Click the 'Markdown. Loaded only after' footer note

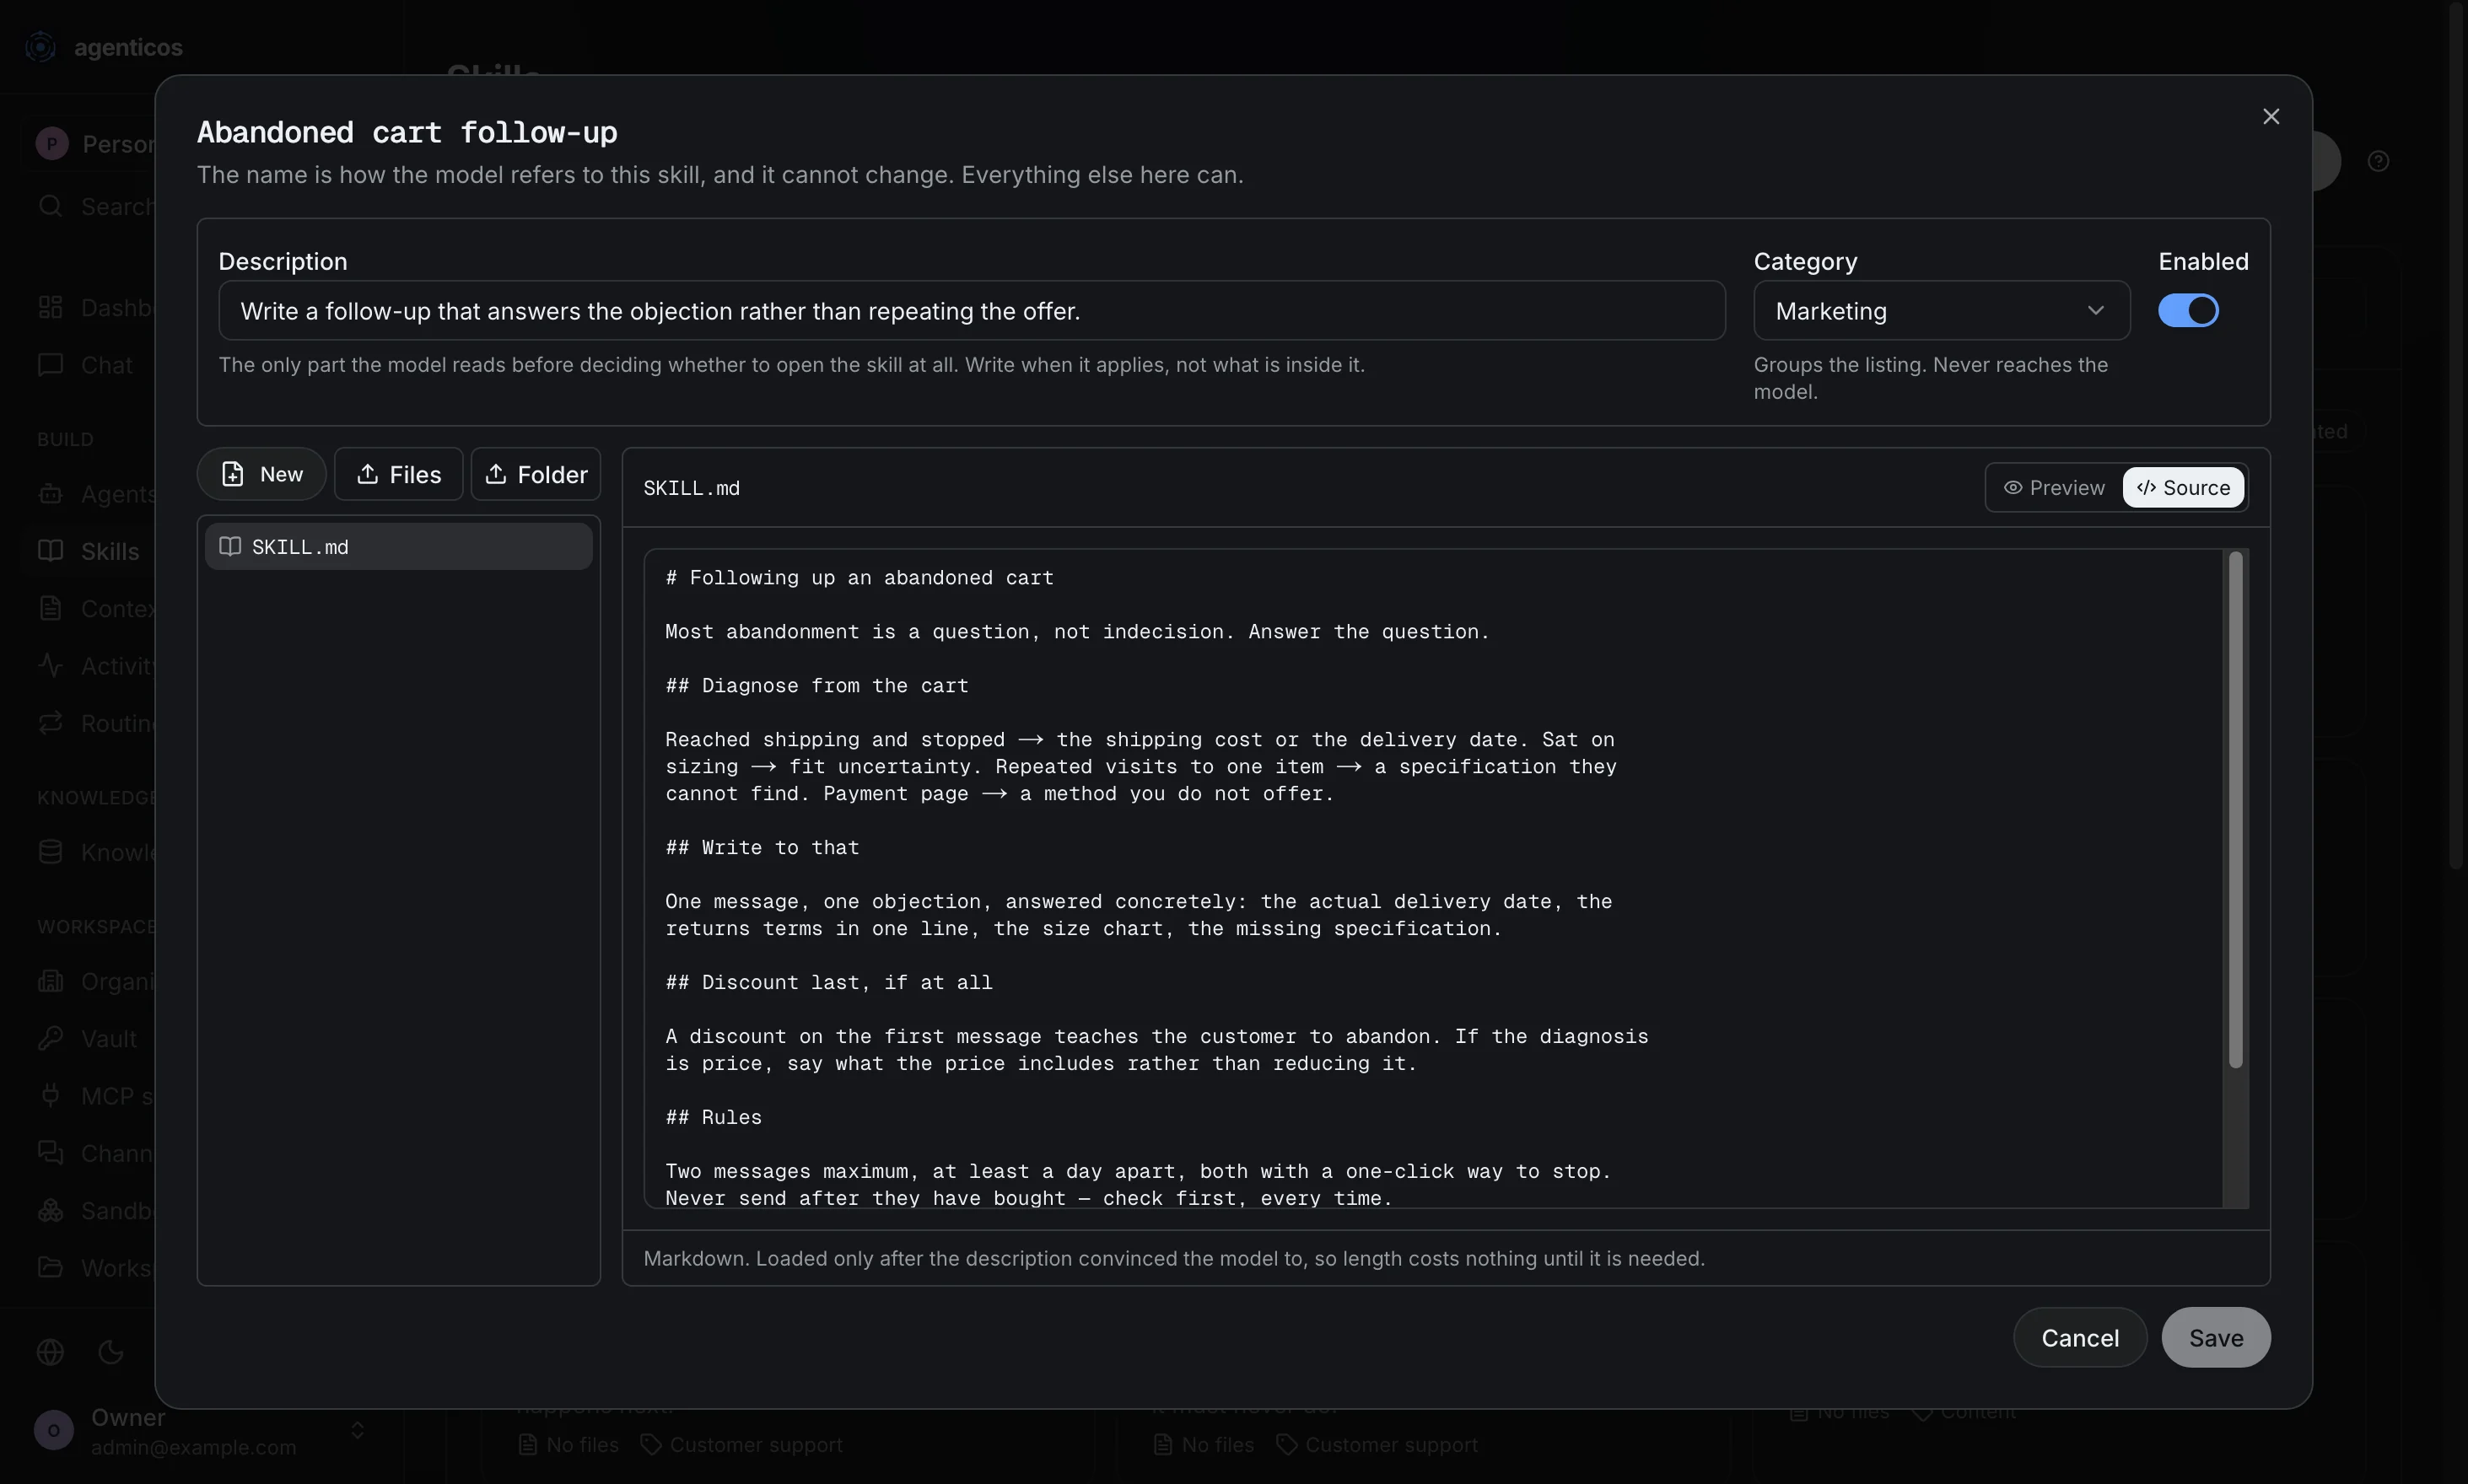pos(1173,1258)
